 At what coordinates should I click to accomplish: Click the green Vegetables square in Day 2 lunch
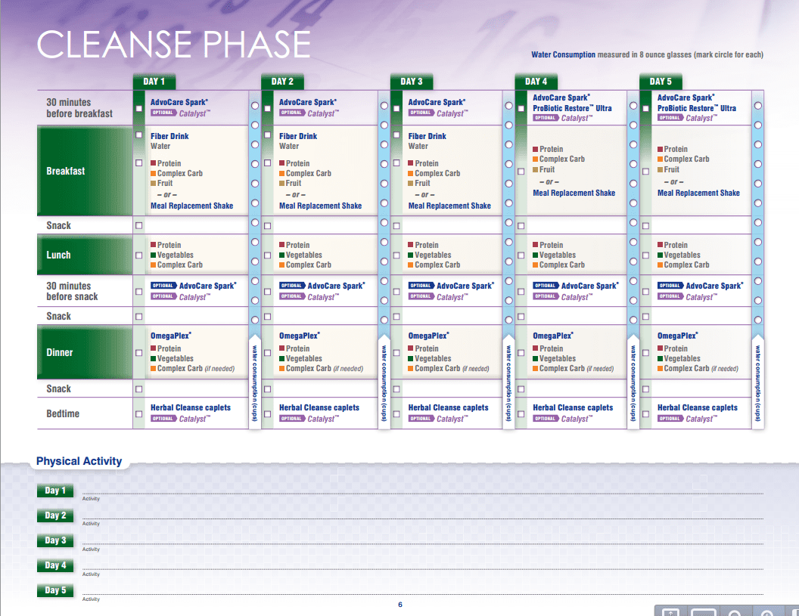pos(282,255)
